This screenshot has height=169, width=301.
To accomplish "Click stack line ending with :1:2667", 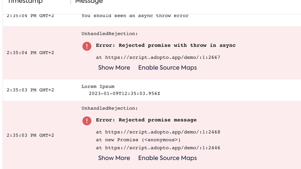I will coord(158,57).
